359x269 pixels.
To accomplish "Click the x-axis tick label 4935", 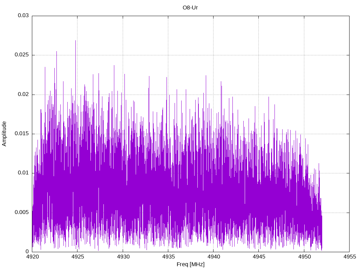I will (x=168, y=257).
